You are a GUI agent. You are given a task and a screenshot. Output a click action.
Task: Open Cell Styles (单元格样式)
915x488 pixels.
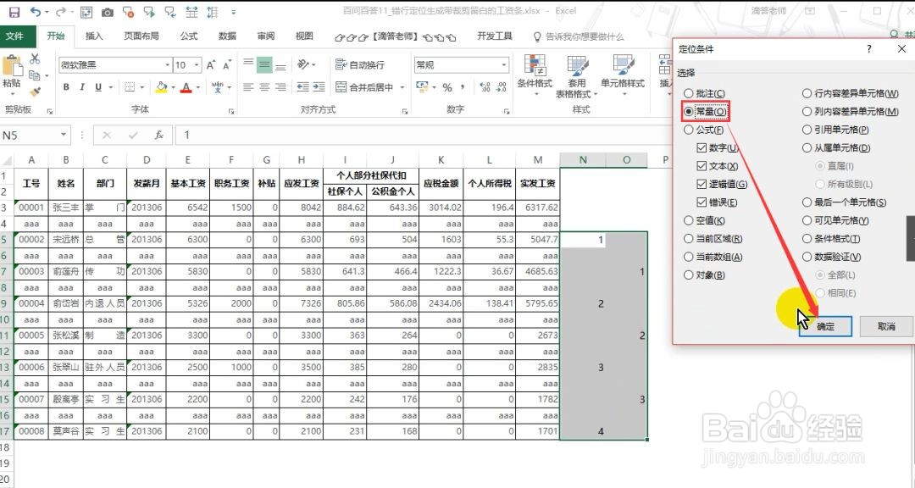point(623,76)
